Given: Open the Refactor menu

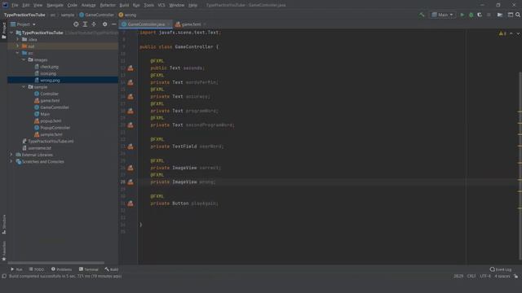Looking at the screenshot, I should point(108,5).
